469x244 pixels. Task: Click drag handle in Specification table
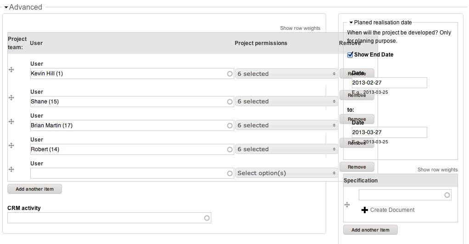pos(347,205)
